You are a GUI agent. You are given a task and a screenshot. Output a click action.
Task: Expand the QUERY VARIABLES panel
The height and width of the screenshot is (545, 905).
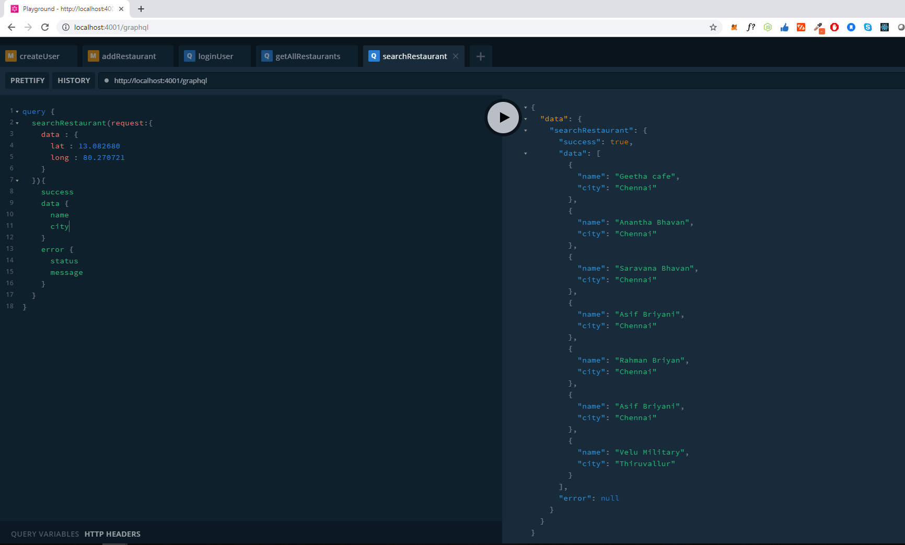tap(45, 534)
